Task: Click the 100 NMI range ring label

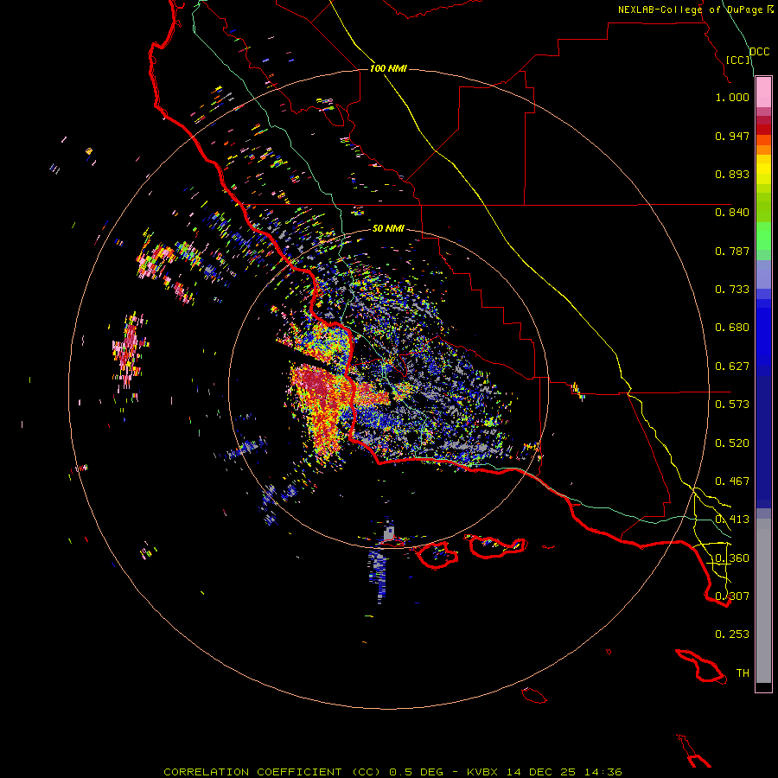Action: [388, 68]
